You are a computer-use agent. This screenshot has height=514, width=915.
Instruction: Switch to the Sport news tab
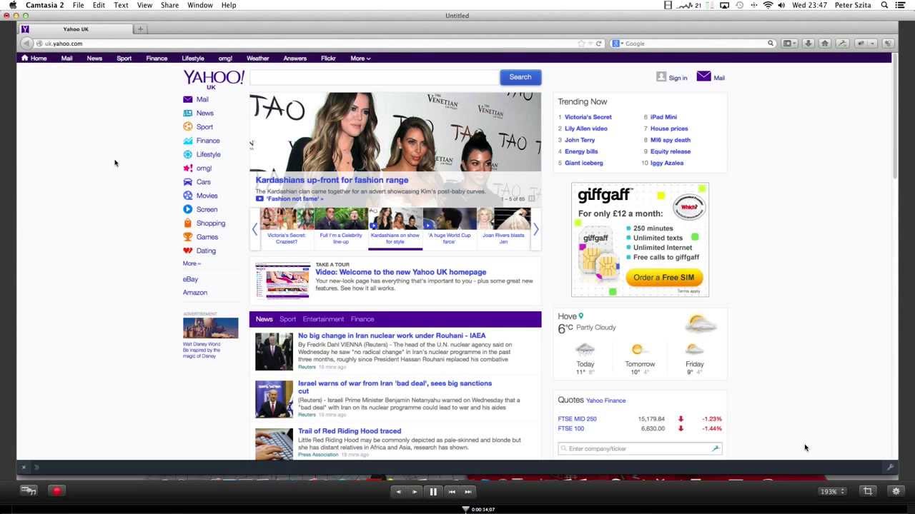[x=287, y=319]
